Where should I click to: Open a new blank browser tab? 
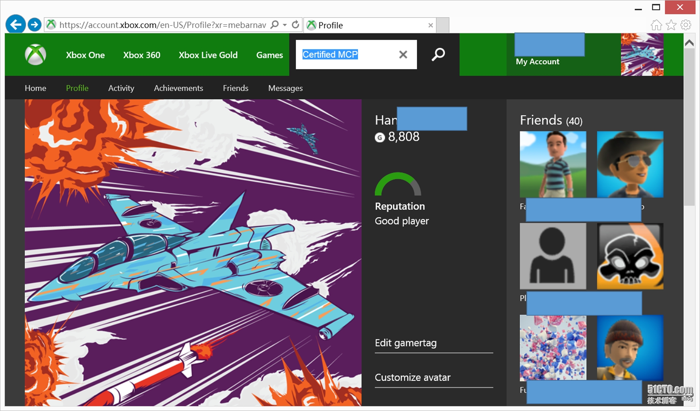(443, 25)
